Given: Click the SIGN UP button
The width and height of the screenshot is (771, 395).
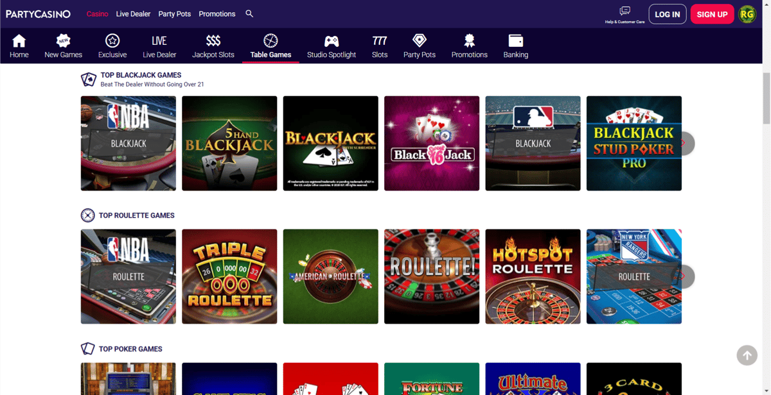Looking at the screenshot, I should (712, 14).
